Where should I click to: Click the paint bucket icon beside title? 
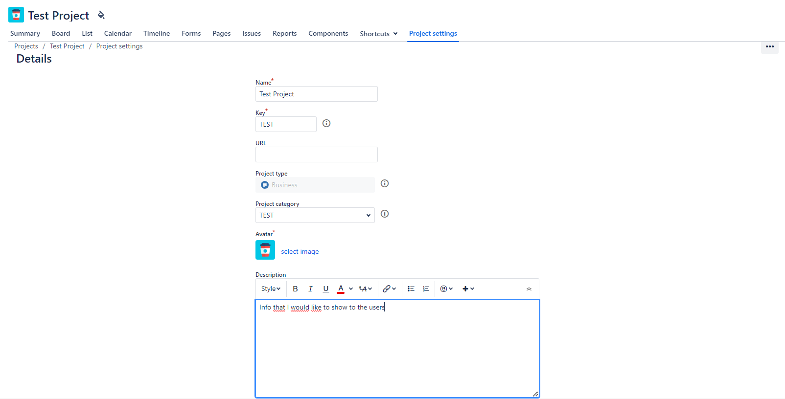click(x=101, y=15)
